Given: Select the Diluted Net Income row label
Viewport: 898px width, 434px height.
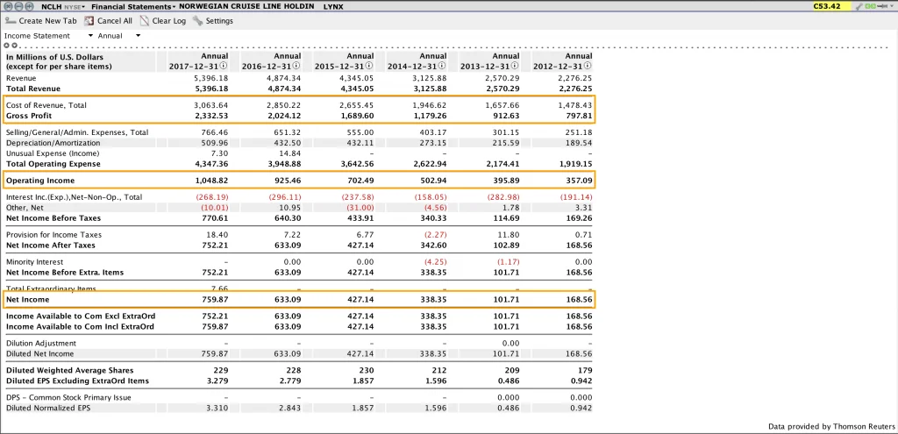Looking at the screenshot, I should [x=39, y=354].
